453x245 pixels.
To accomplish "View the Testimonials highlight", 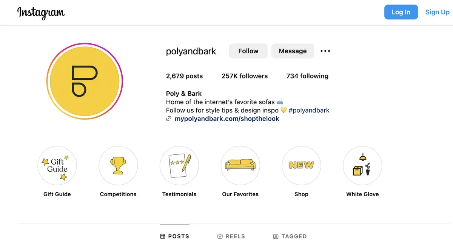I will [x=179, y=165].
